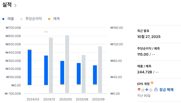Click the orange forecast marker above 2024/12
Viewport: 181px width, 103px height.
[46, 32]
